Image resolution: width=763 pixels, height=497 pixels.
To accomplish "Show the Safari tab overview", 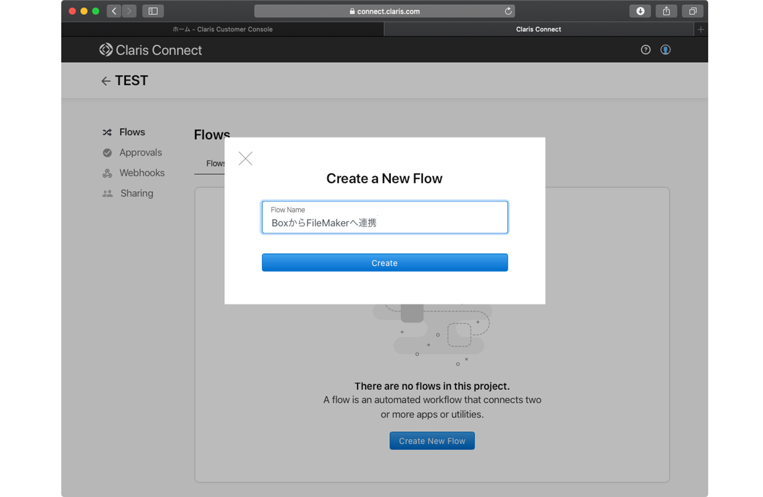I will click(x=692, y=11).
